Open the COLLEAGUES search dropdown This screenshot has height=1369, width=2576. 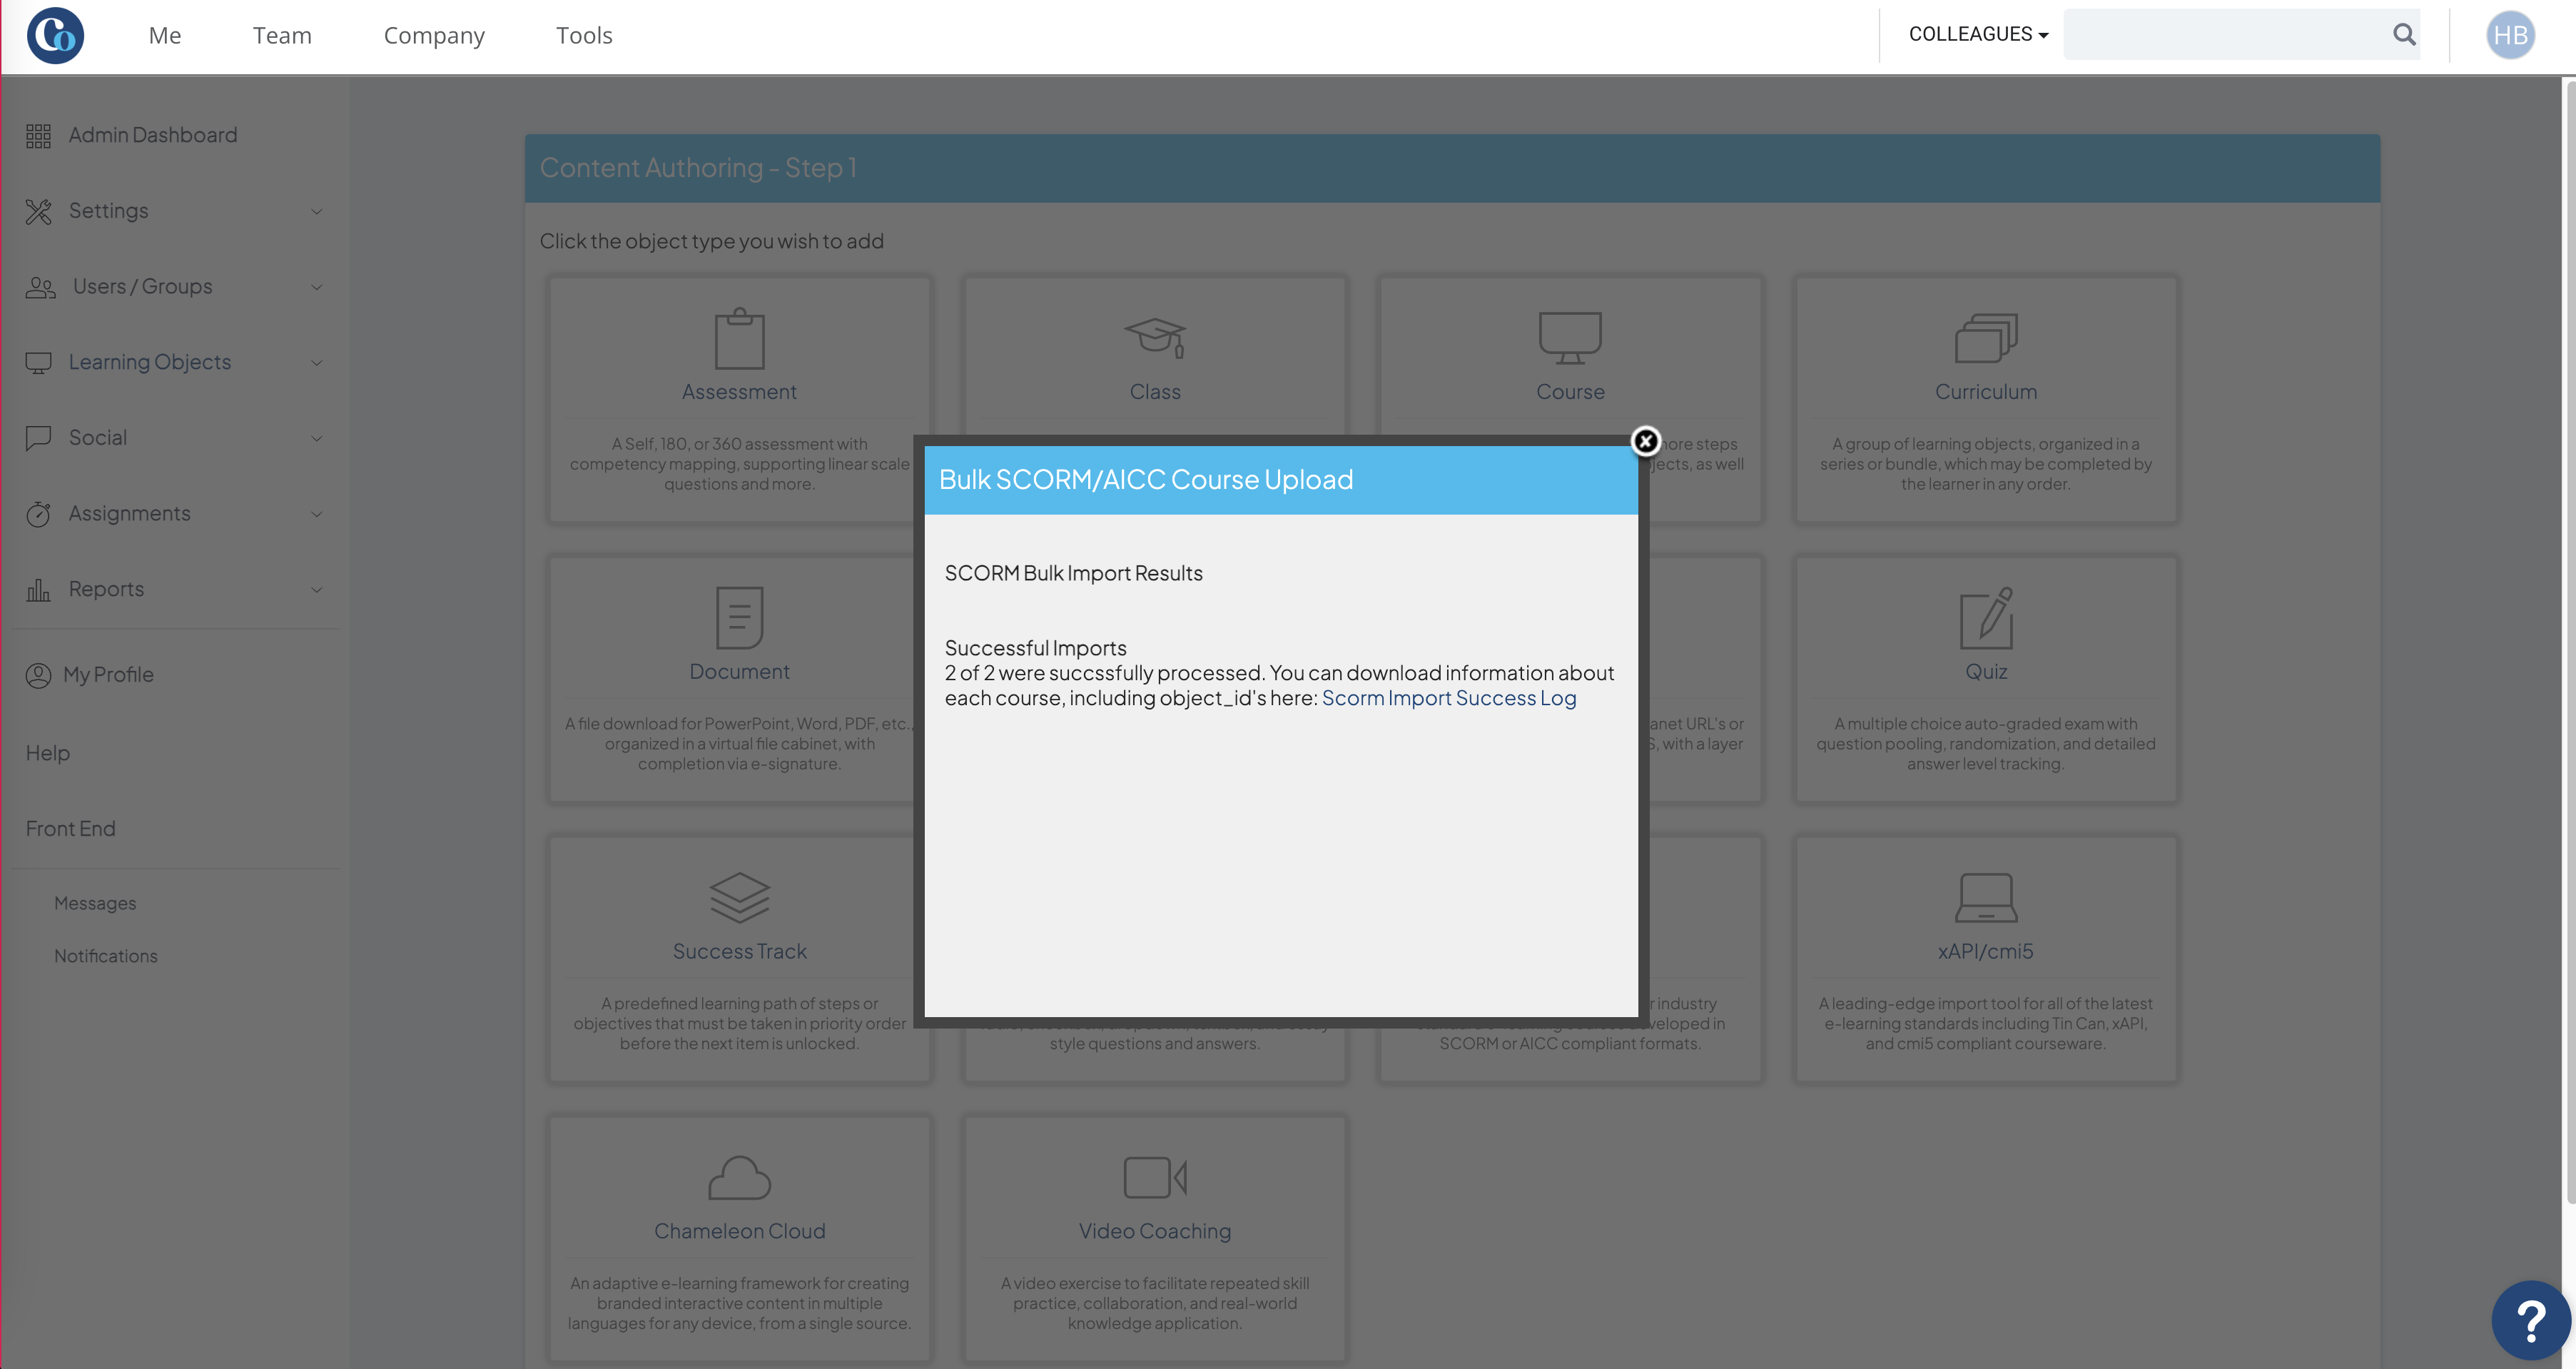pos(1978,34)
